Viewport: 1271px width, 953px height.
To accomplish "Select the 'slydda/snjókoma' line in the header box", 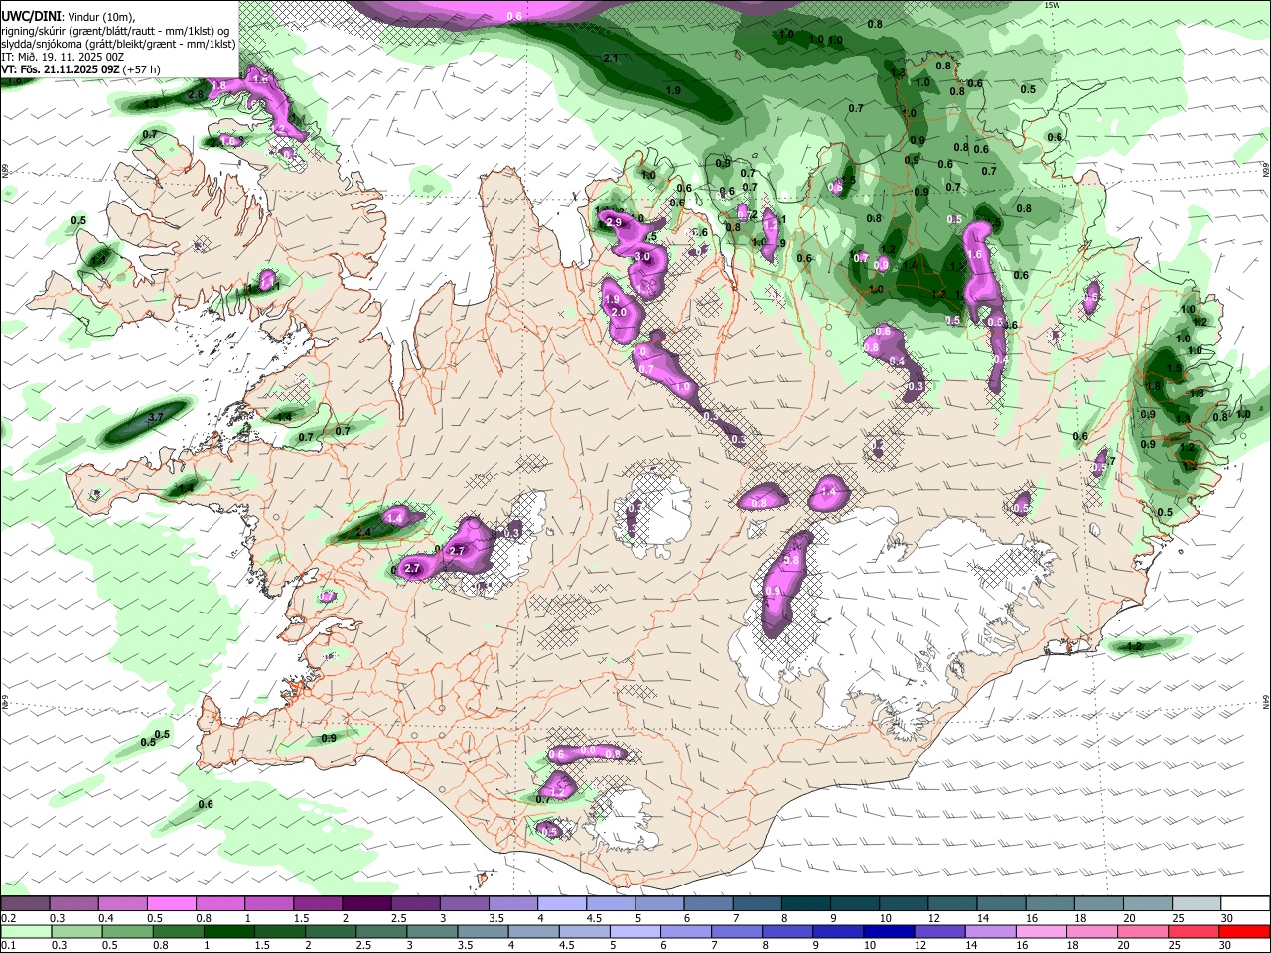I will click(x=118, y=44).
